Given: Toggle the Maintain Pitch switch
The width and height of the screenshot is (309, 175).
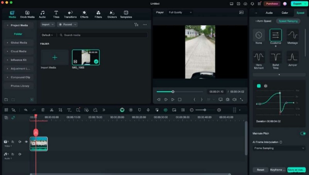Looking at the screenshot, I should (303, 133).
